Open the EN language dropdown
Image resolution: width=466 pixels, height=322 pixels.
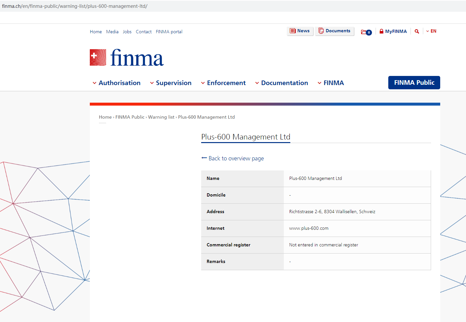pyautogui.click(x=431, y=31)
